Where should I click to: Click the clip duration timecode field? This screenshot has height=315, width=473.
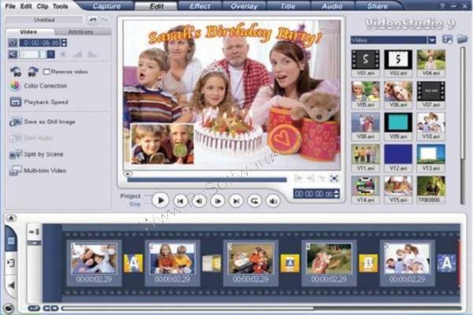click(40, 43)
